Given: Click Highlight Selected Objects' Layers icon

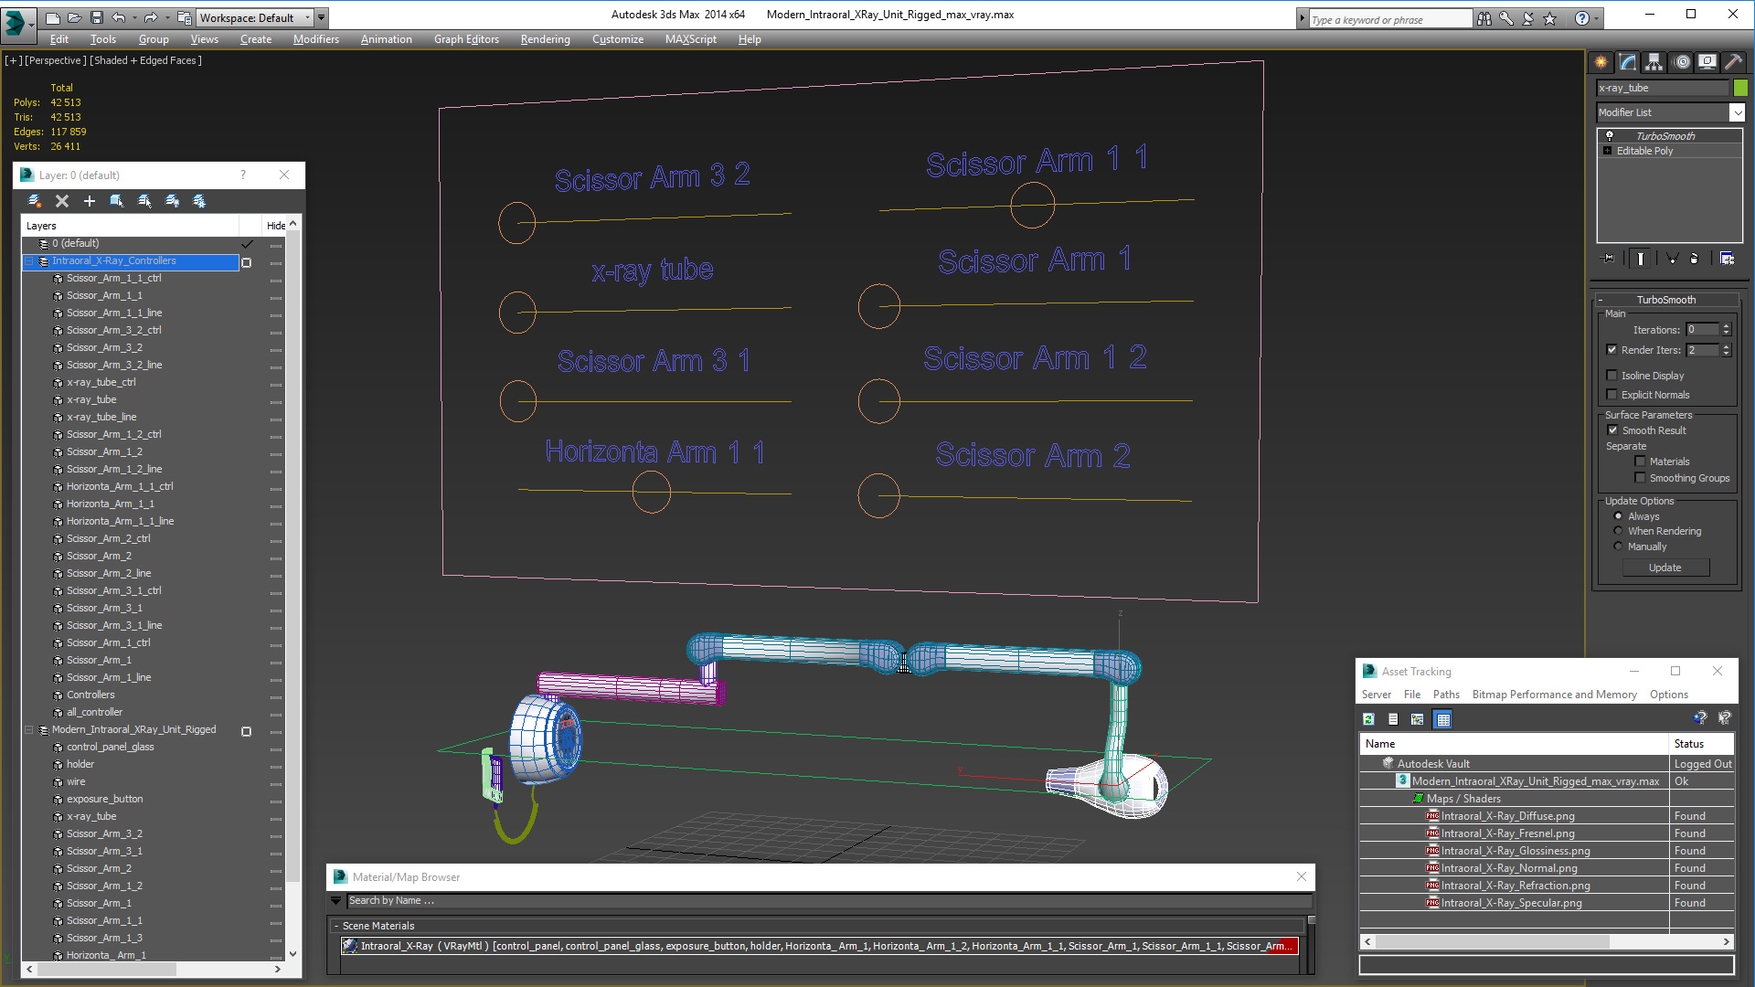Looking at the screenshot, I should [x=144, y=201].
